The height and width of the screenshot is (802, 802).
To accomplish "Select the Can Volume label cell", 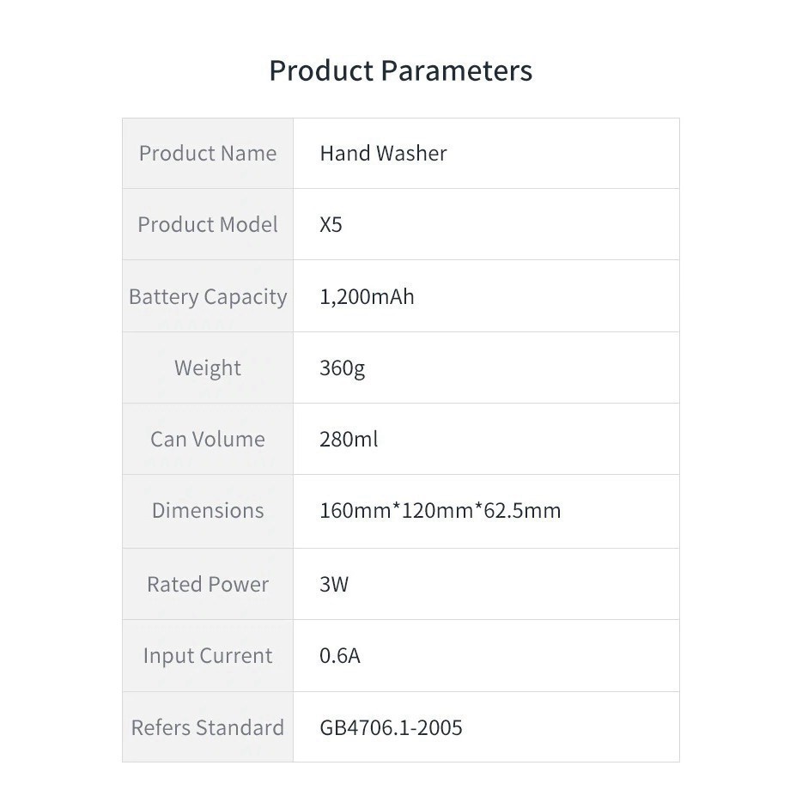I will click(x=208, y=440).
